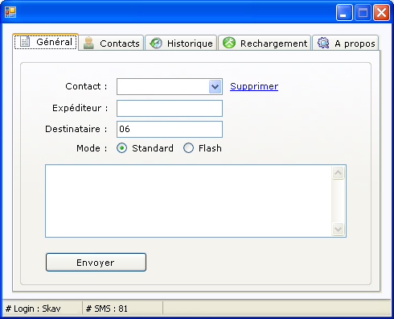Open the Rechargement tab
The width and height of the screenshot is (394, 319).
point(265,43)
